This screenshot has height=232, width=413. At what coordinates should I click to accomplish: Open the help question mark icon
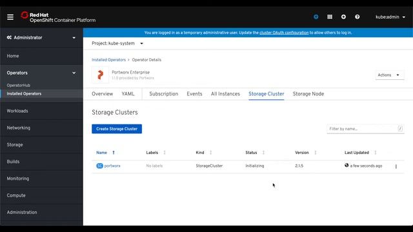pos(357,17)
